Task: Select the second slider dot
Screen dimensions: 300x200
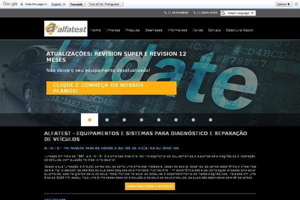Action: pyautogui.click(x=107, y=120)
